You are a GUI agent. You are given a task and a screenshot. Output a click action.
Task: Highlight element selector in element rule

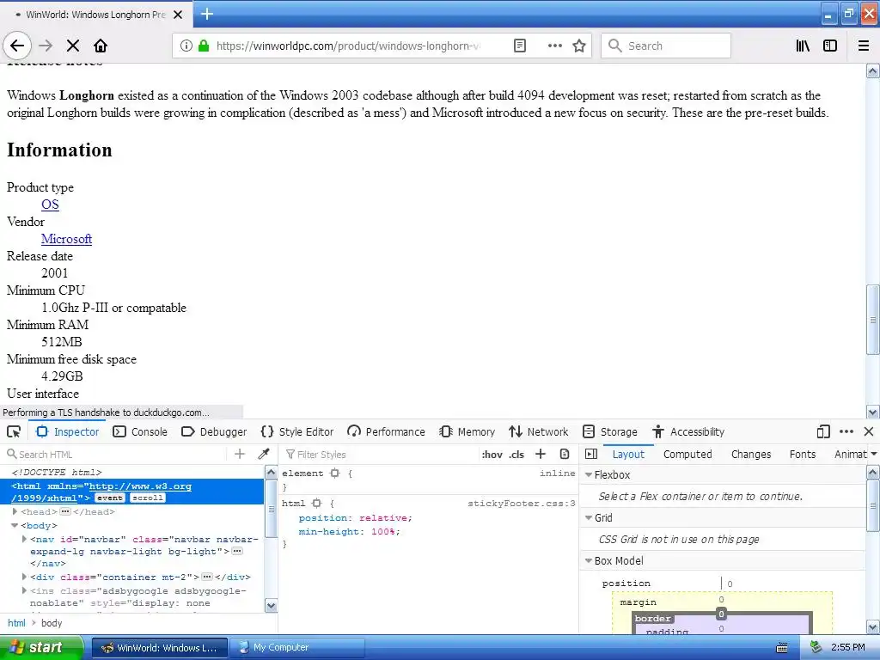point(335,474)
